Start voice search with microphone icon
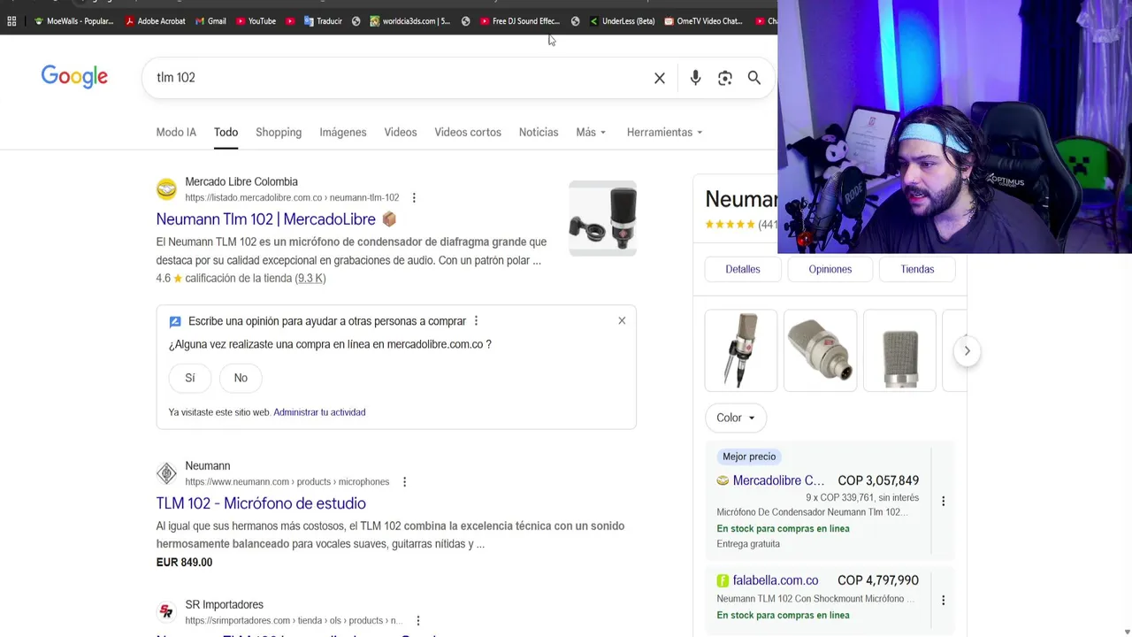Screen dimensions: 1132x637 (695, 78)
